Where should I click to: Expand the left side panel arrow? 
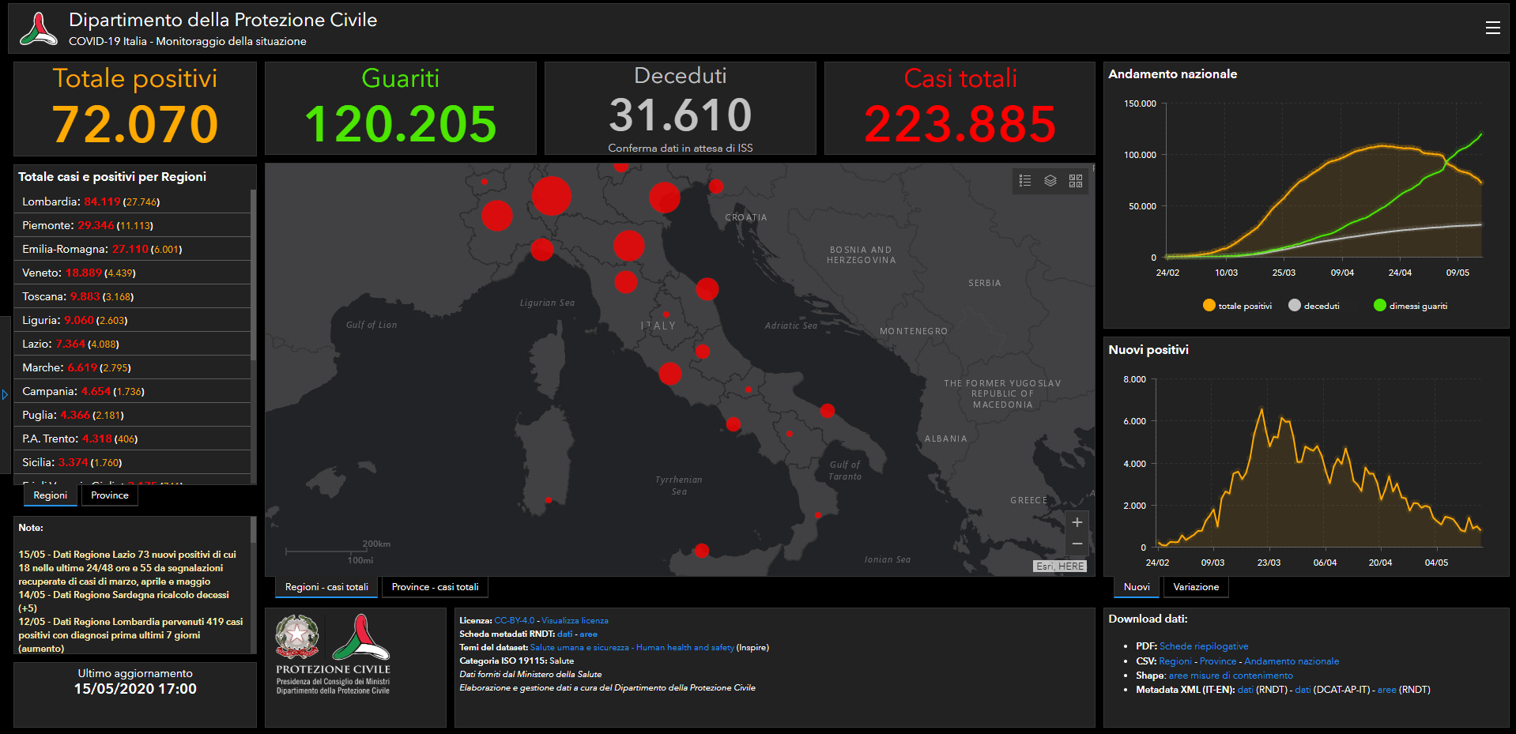[5, 393]
